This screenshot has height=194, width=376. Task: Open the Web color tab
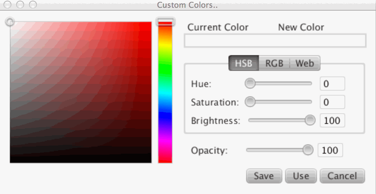tap(305, 63)
